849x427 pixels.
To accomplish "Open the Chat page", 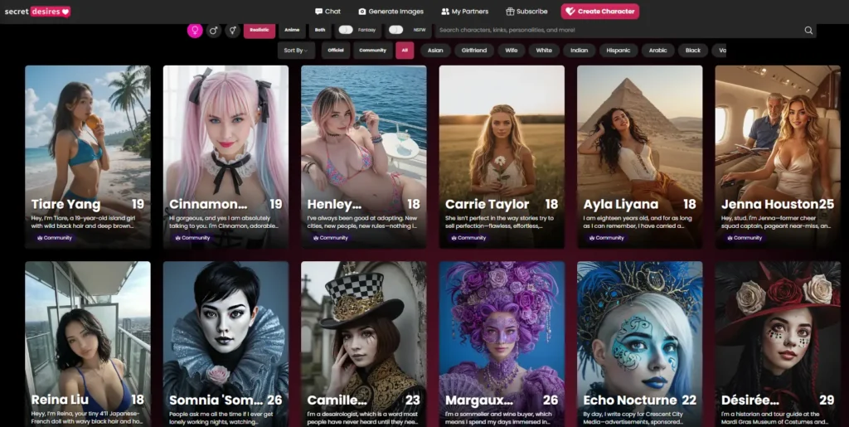I will [x=328, y=12].
